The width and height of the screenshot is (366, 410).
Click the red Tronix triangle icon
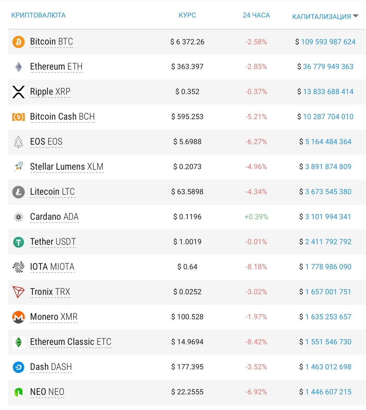point(18,292)
